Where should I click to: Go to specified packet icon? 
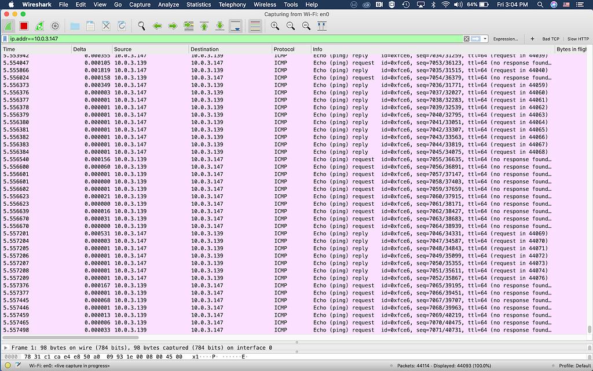[189, 26]
